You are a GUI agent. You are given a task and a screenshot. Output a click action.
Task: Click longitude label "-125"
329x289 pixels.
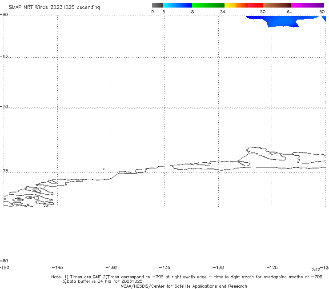(272, 267)
